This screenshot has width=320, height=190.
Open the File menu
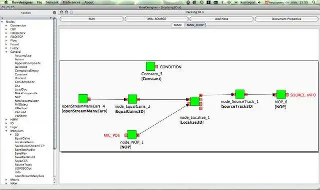coord(39,2)
